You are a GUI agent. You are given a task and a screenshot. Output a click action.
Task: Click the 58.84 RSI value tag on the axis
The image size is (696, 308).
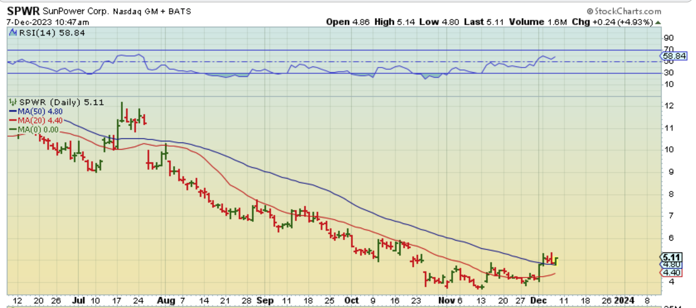(x=674, y=56)
